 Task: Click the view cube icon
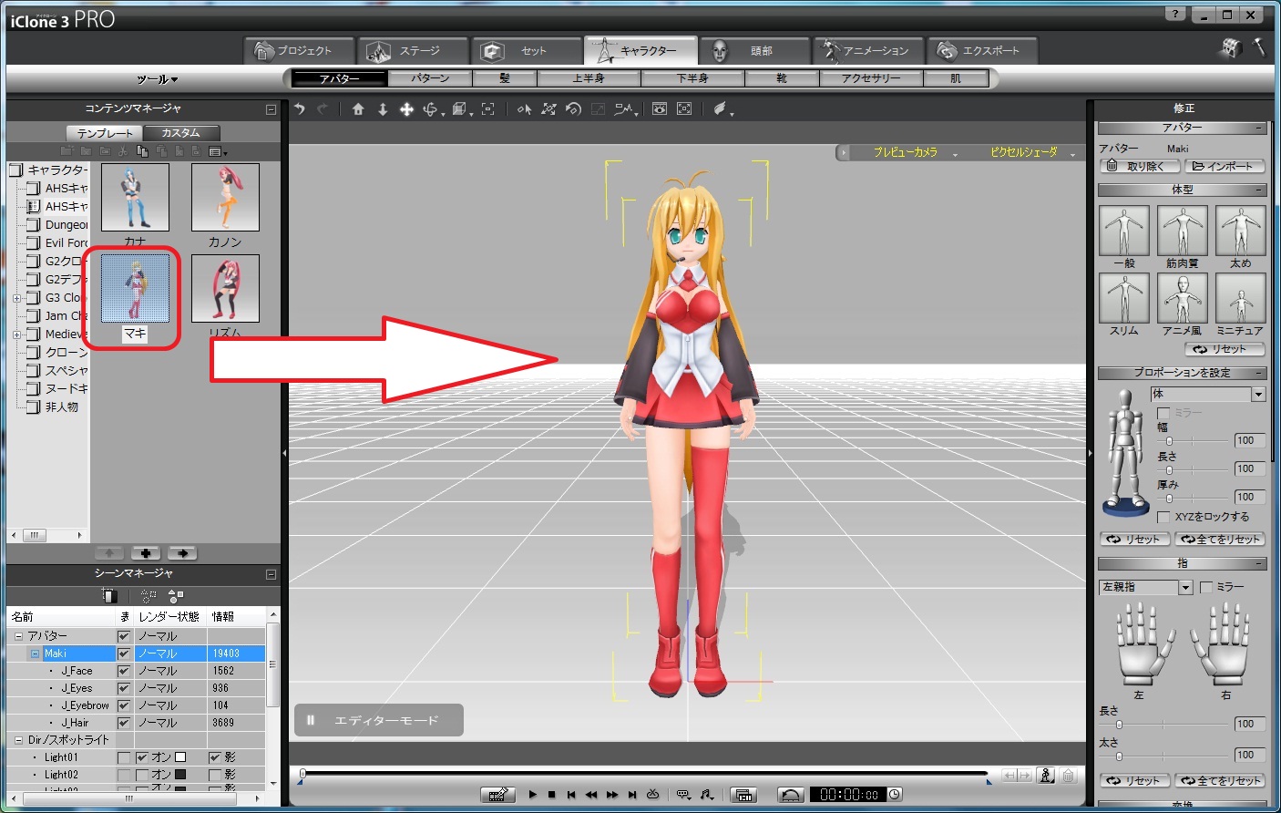coord(460,109)
